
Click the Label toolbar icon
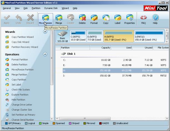tap(117, 20)
